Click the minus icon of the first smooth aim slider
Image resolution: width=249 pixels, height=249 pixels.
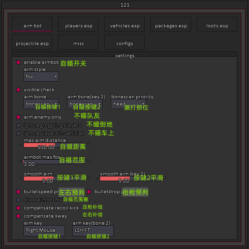tap(20, 178)
